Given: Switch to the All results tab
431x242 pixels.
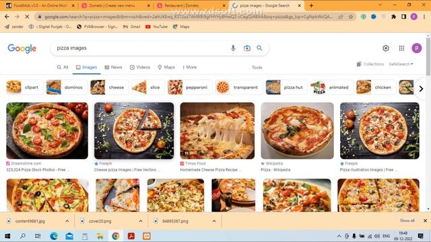Looking at the screenshot, I should point(63,67).
